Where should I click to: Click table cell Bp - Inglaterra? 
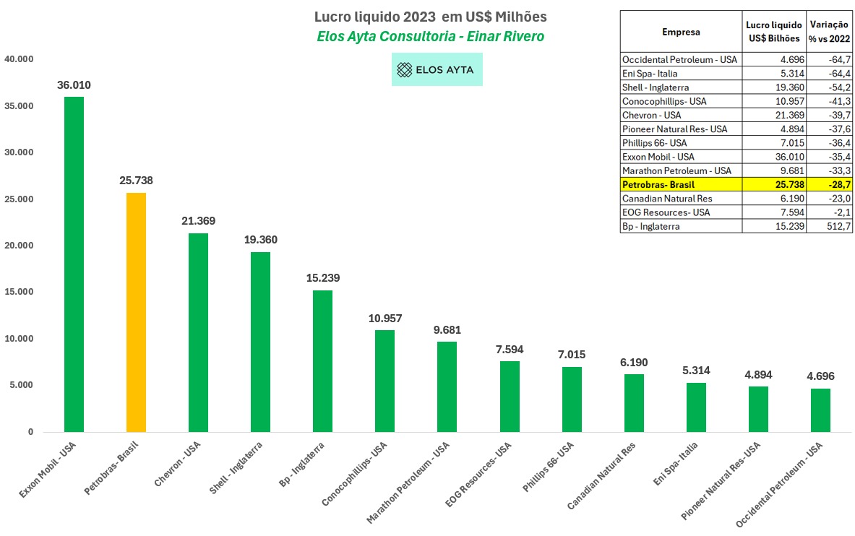coord(681,226)
